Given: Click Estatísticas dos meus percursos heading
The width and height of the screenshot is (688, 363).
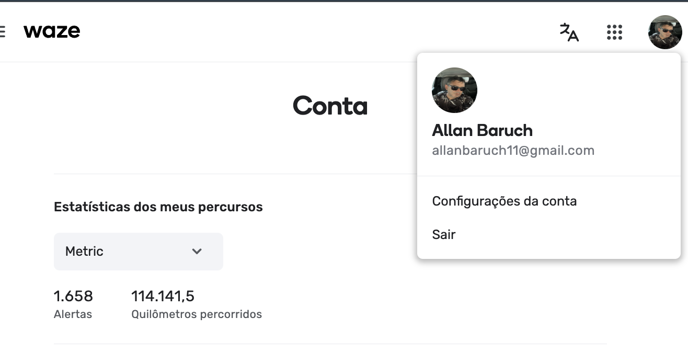Looking at the screenshot, I should tap(158, 207).
